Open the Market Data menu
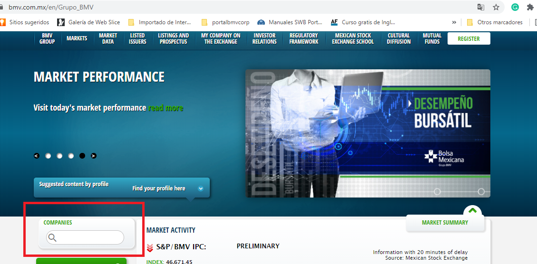 coord(108,38)
